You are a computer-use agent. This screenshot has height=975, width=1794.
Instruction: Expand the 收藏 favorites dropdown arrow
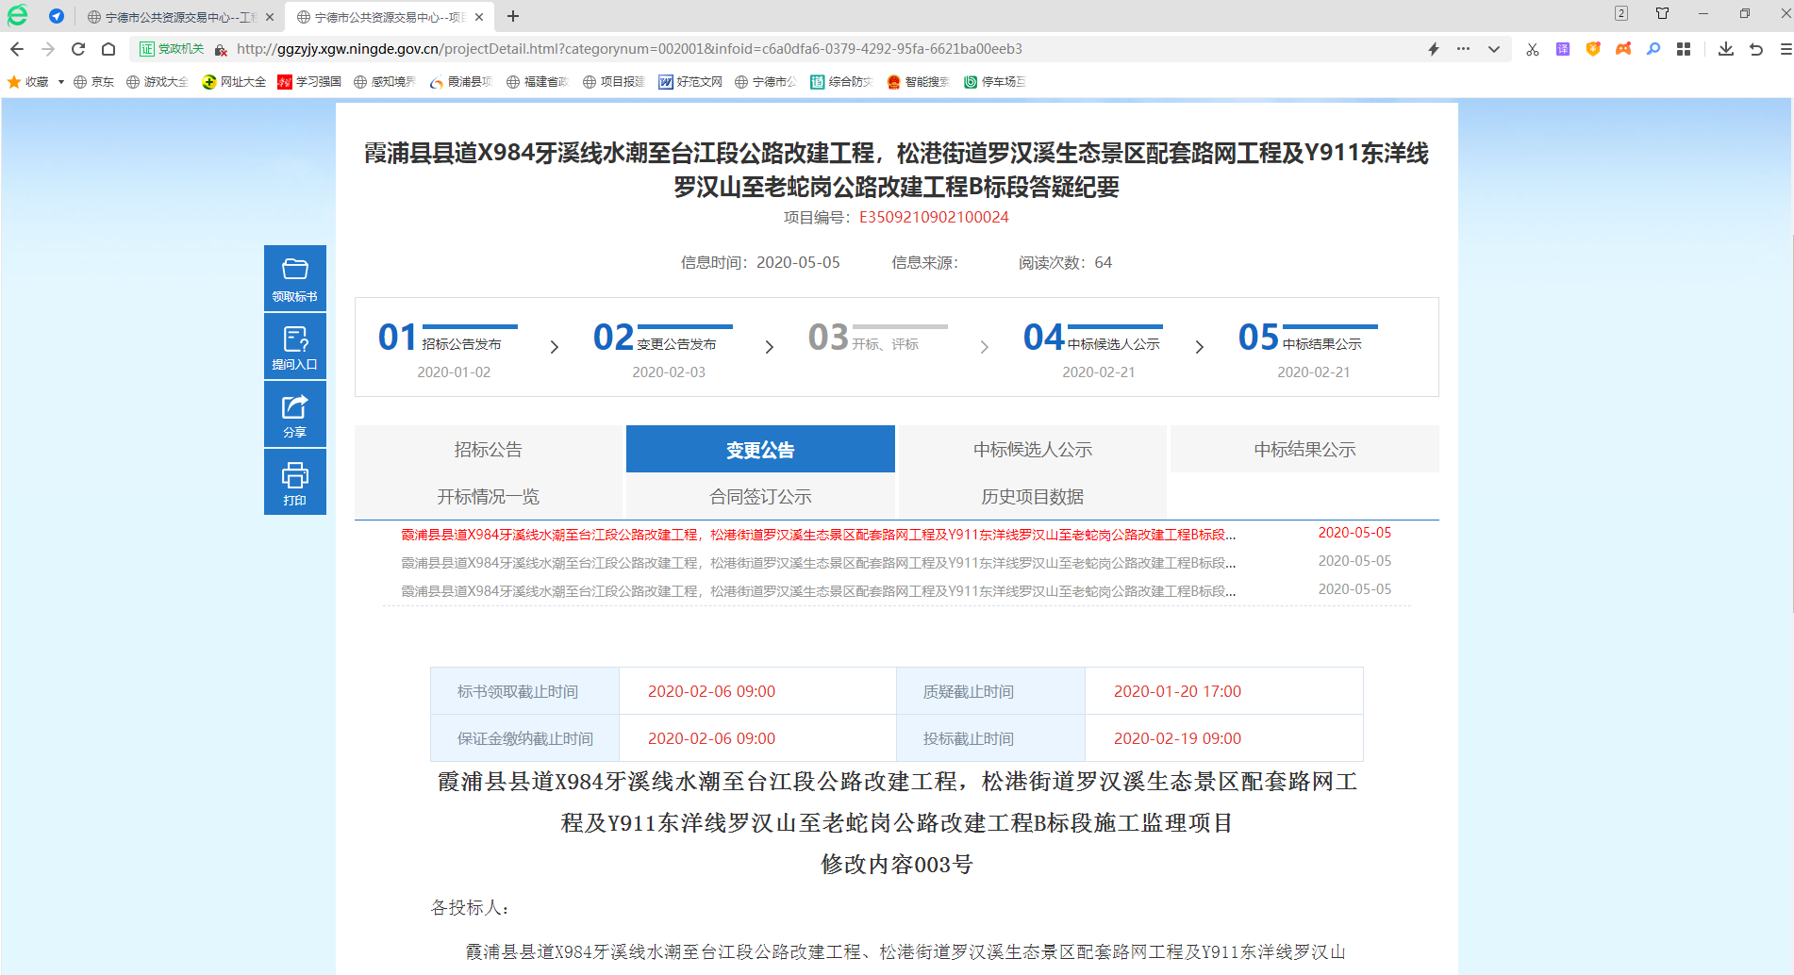pyautogui.click(x=61, y=82)
